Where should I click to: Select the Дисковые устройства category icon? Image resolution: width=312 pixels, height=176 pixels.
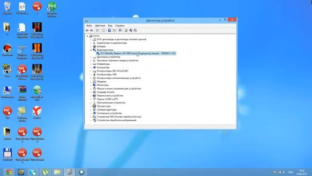(x=94, y=57)
